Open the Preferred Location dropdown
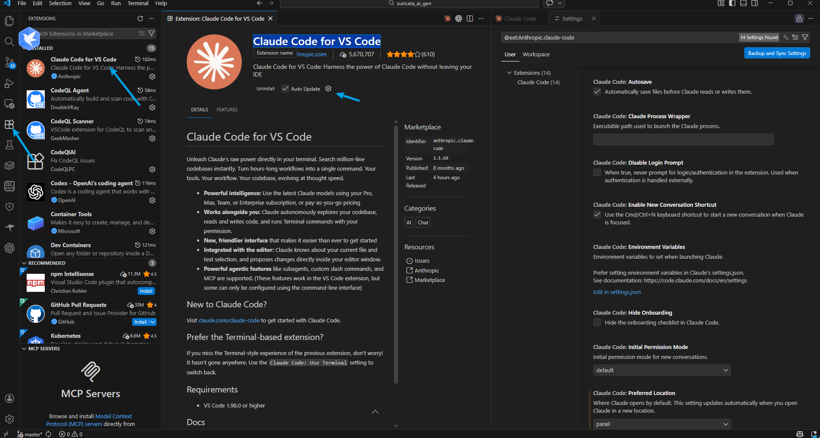The height and width of the screenshot is (438, 820). click(x=662, y=424)
